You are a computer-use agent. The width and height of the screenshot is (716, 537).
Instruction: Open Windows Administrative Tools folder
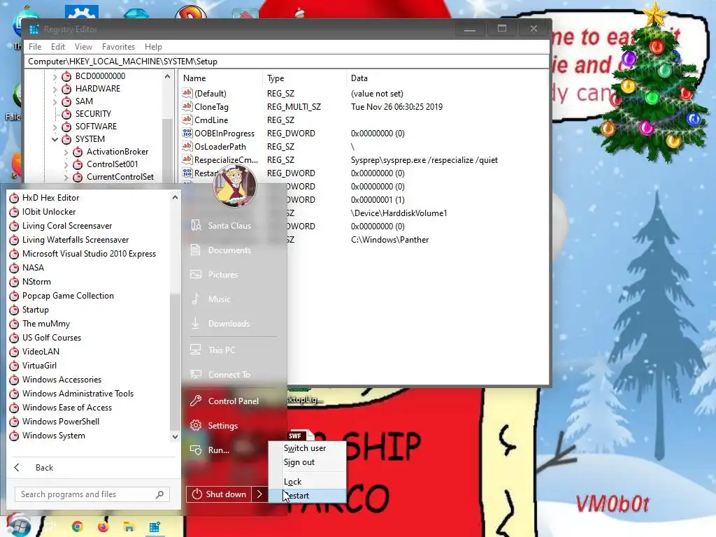pos(78,394)
